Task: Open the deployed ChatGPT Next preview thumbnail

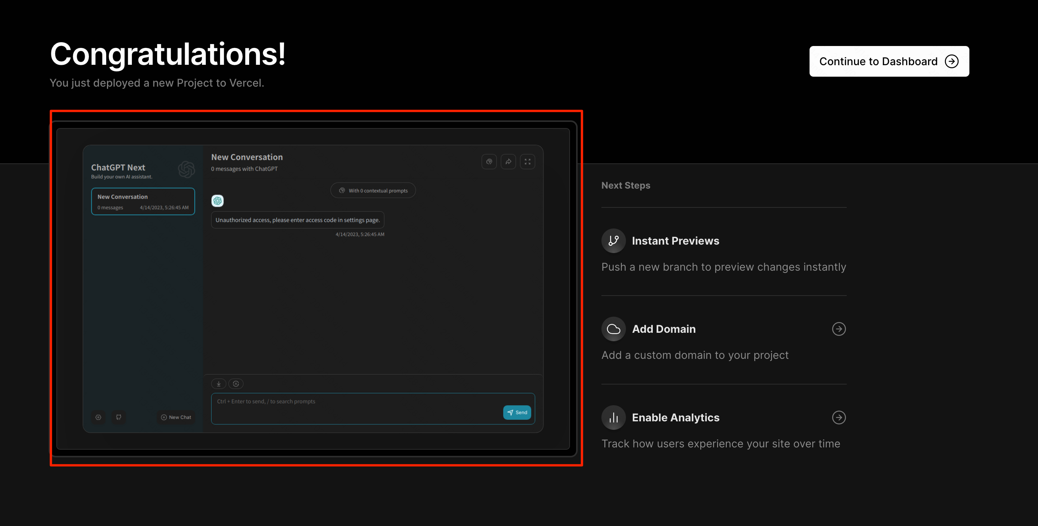Action: [314, 289]
